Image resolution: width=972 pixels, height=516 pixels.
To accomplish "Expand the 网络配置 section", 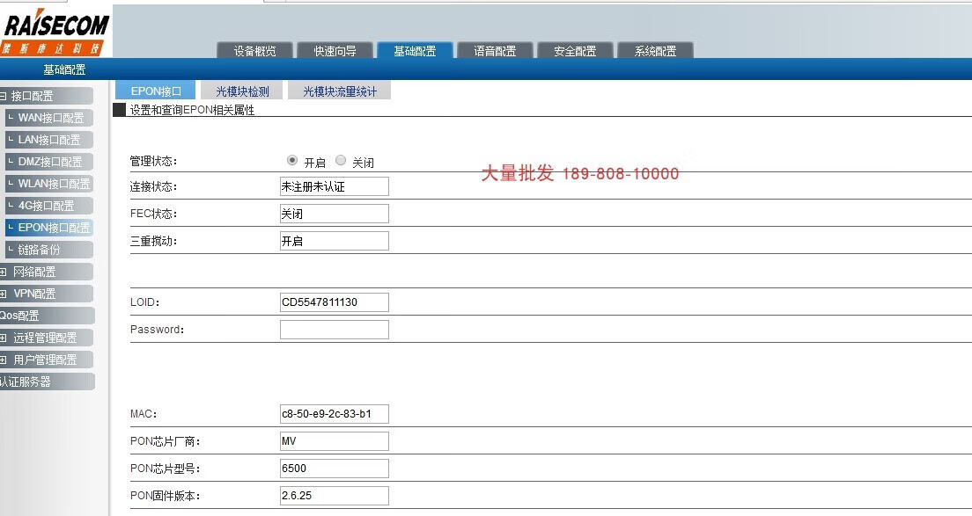I will (x=4, y=272).
